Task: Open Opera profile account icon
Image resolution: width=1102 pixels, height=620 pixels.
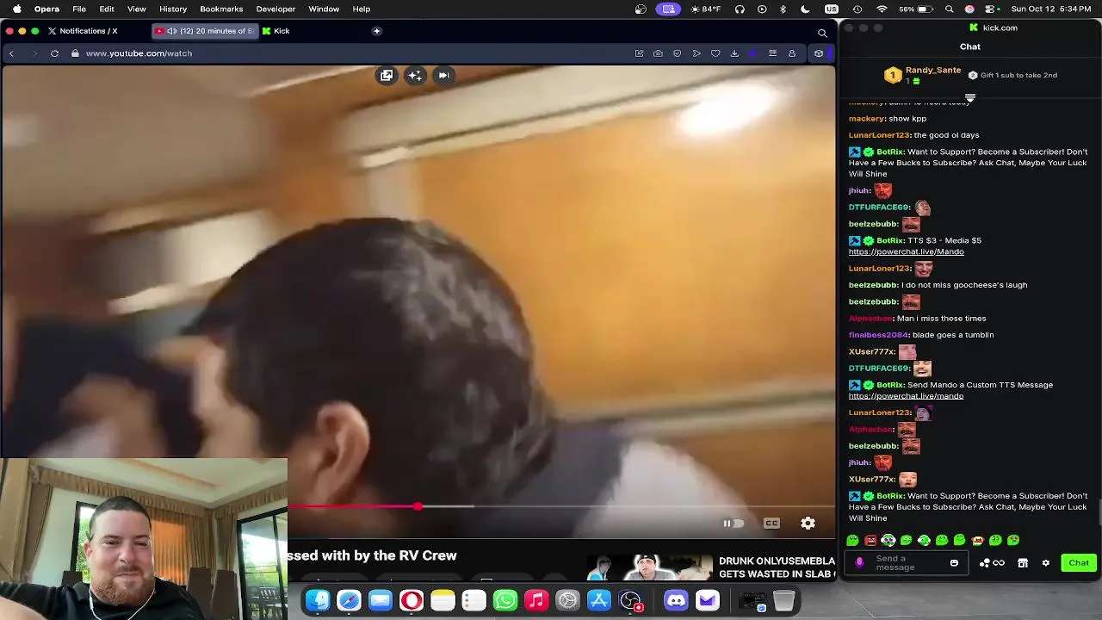Action: pos(792,53)
